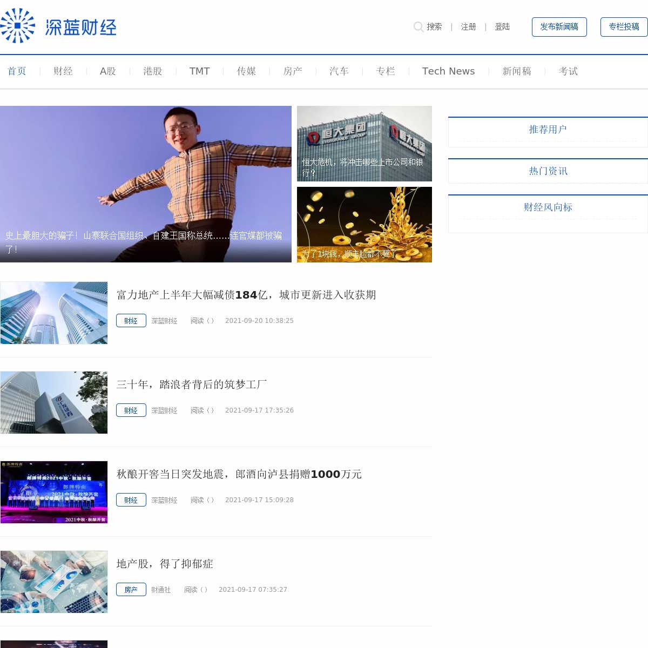The image size is (648, 648).
Task: Go to the A股 navigation tab
Action: click(x=108, y=71)
